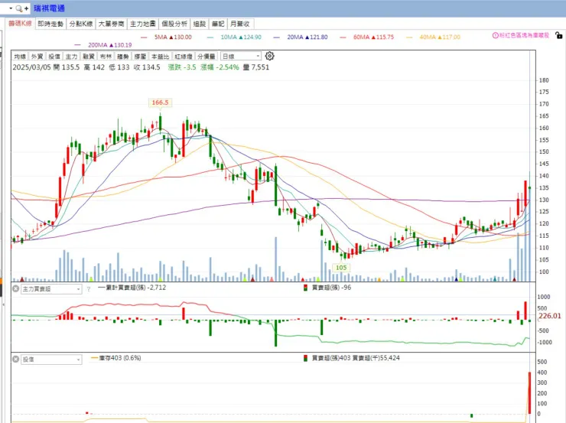566x423 pixels.
Task: Click the question mark help icon beside 主力買賣超
Action: coord(88,289)
